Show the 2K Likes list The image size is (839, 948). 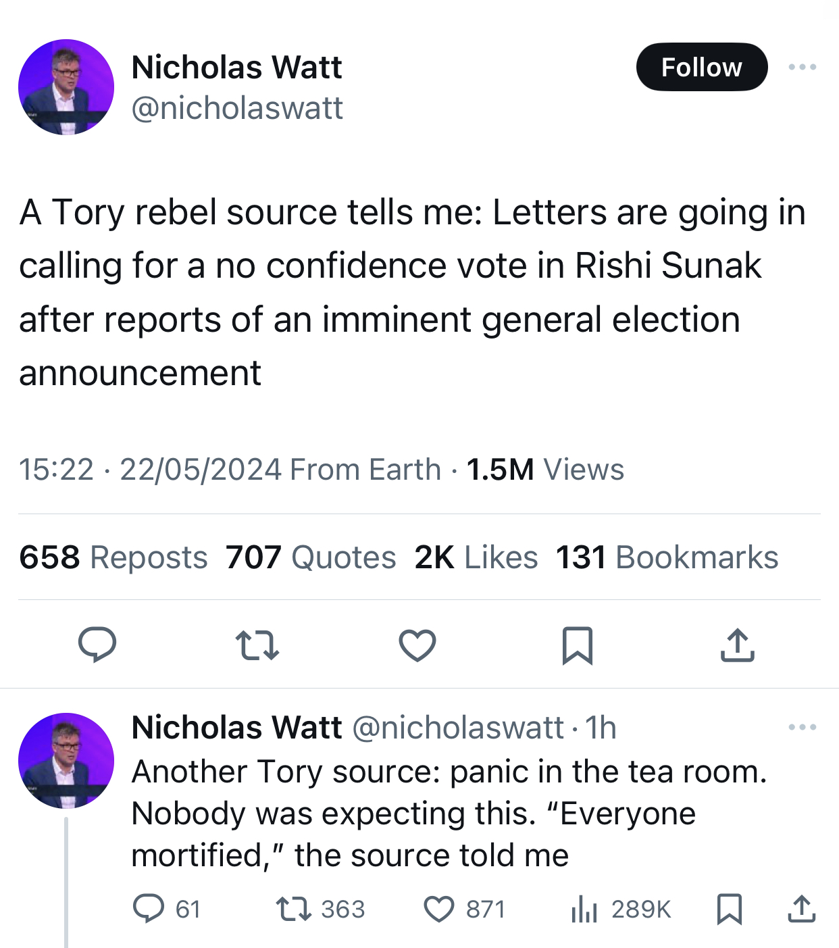click(476, 557)
